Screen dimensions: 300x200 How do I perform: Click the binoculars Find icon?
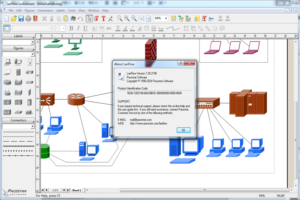[x=73, y=18]
